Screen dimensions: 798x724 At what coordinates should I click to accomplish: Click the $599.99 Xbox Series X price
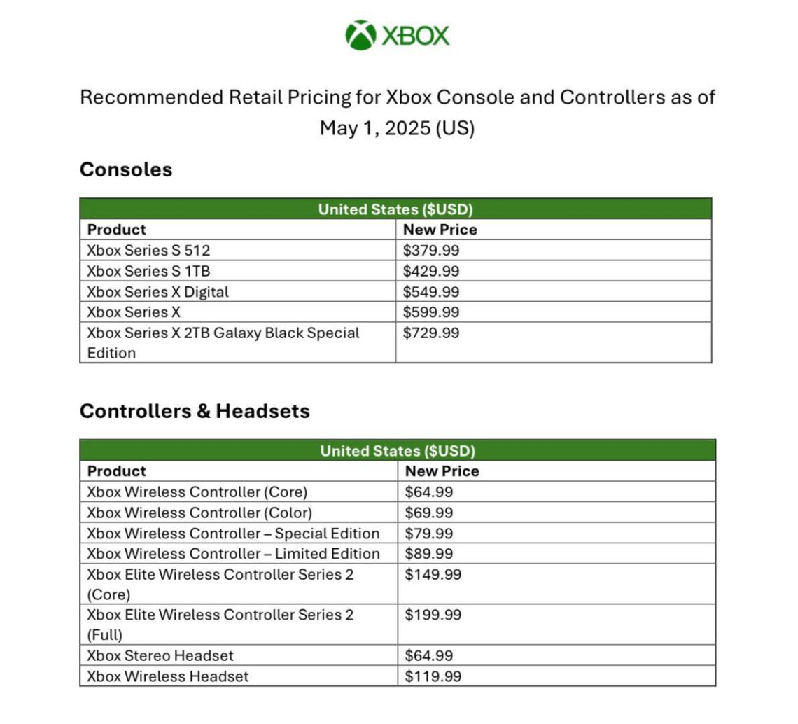(x=431, y=312)
